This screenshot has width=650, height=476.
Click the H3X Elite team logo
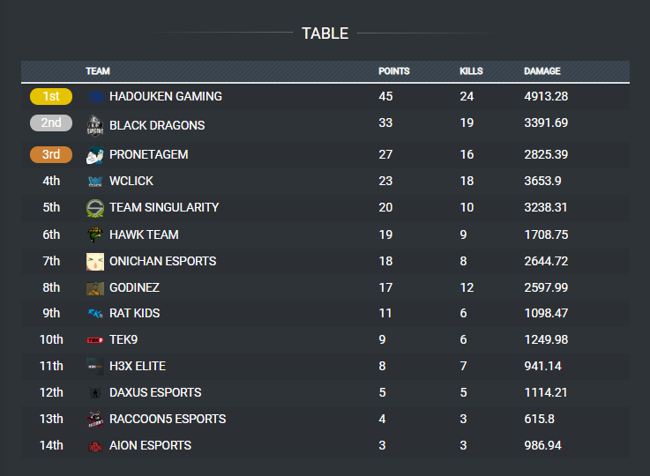[x=95, y=367]
